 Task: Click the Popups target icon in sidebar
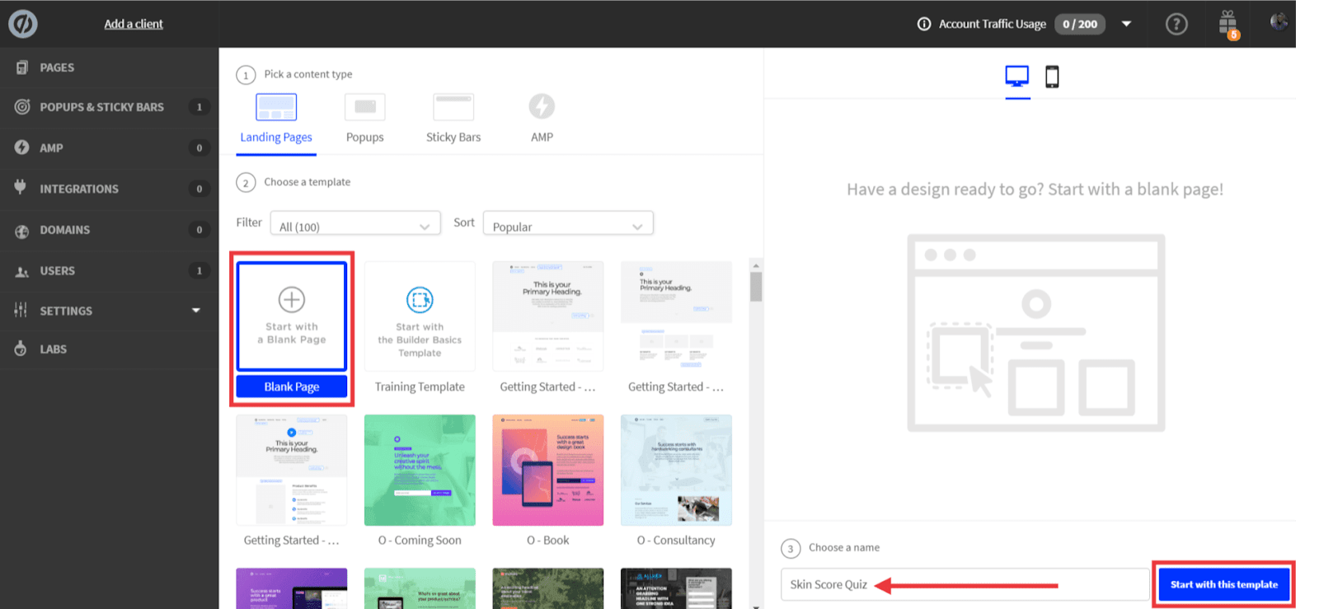point(22,106)
